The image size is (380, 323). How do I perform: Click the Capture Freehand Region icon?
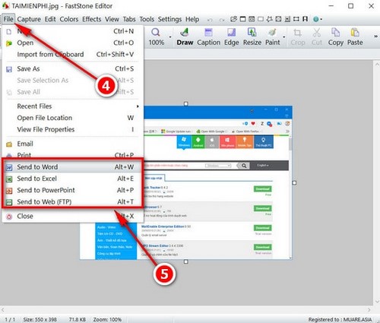point(269,19)
